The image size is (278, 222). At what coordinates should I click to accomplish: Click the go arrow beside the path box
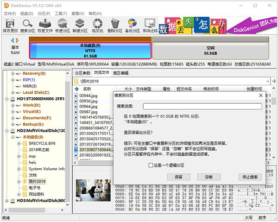[x=274, y=81]
